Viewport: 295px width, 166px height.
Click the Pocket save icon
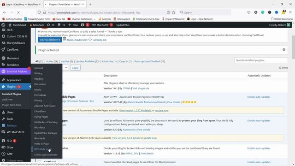(x=249, y=12)
